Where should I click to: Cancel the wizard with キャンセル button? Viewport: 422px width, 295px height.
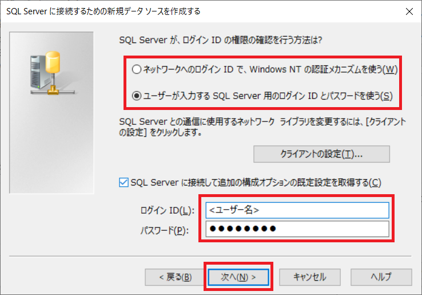point(310,277)
